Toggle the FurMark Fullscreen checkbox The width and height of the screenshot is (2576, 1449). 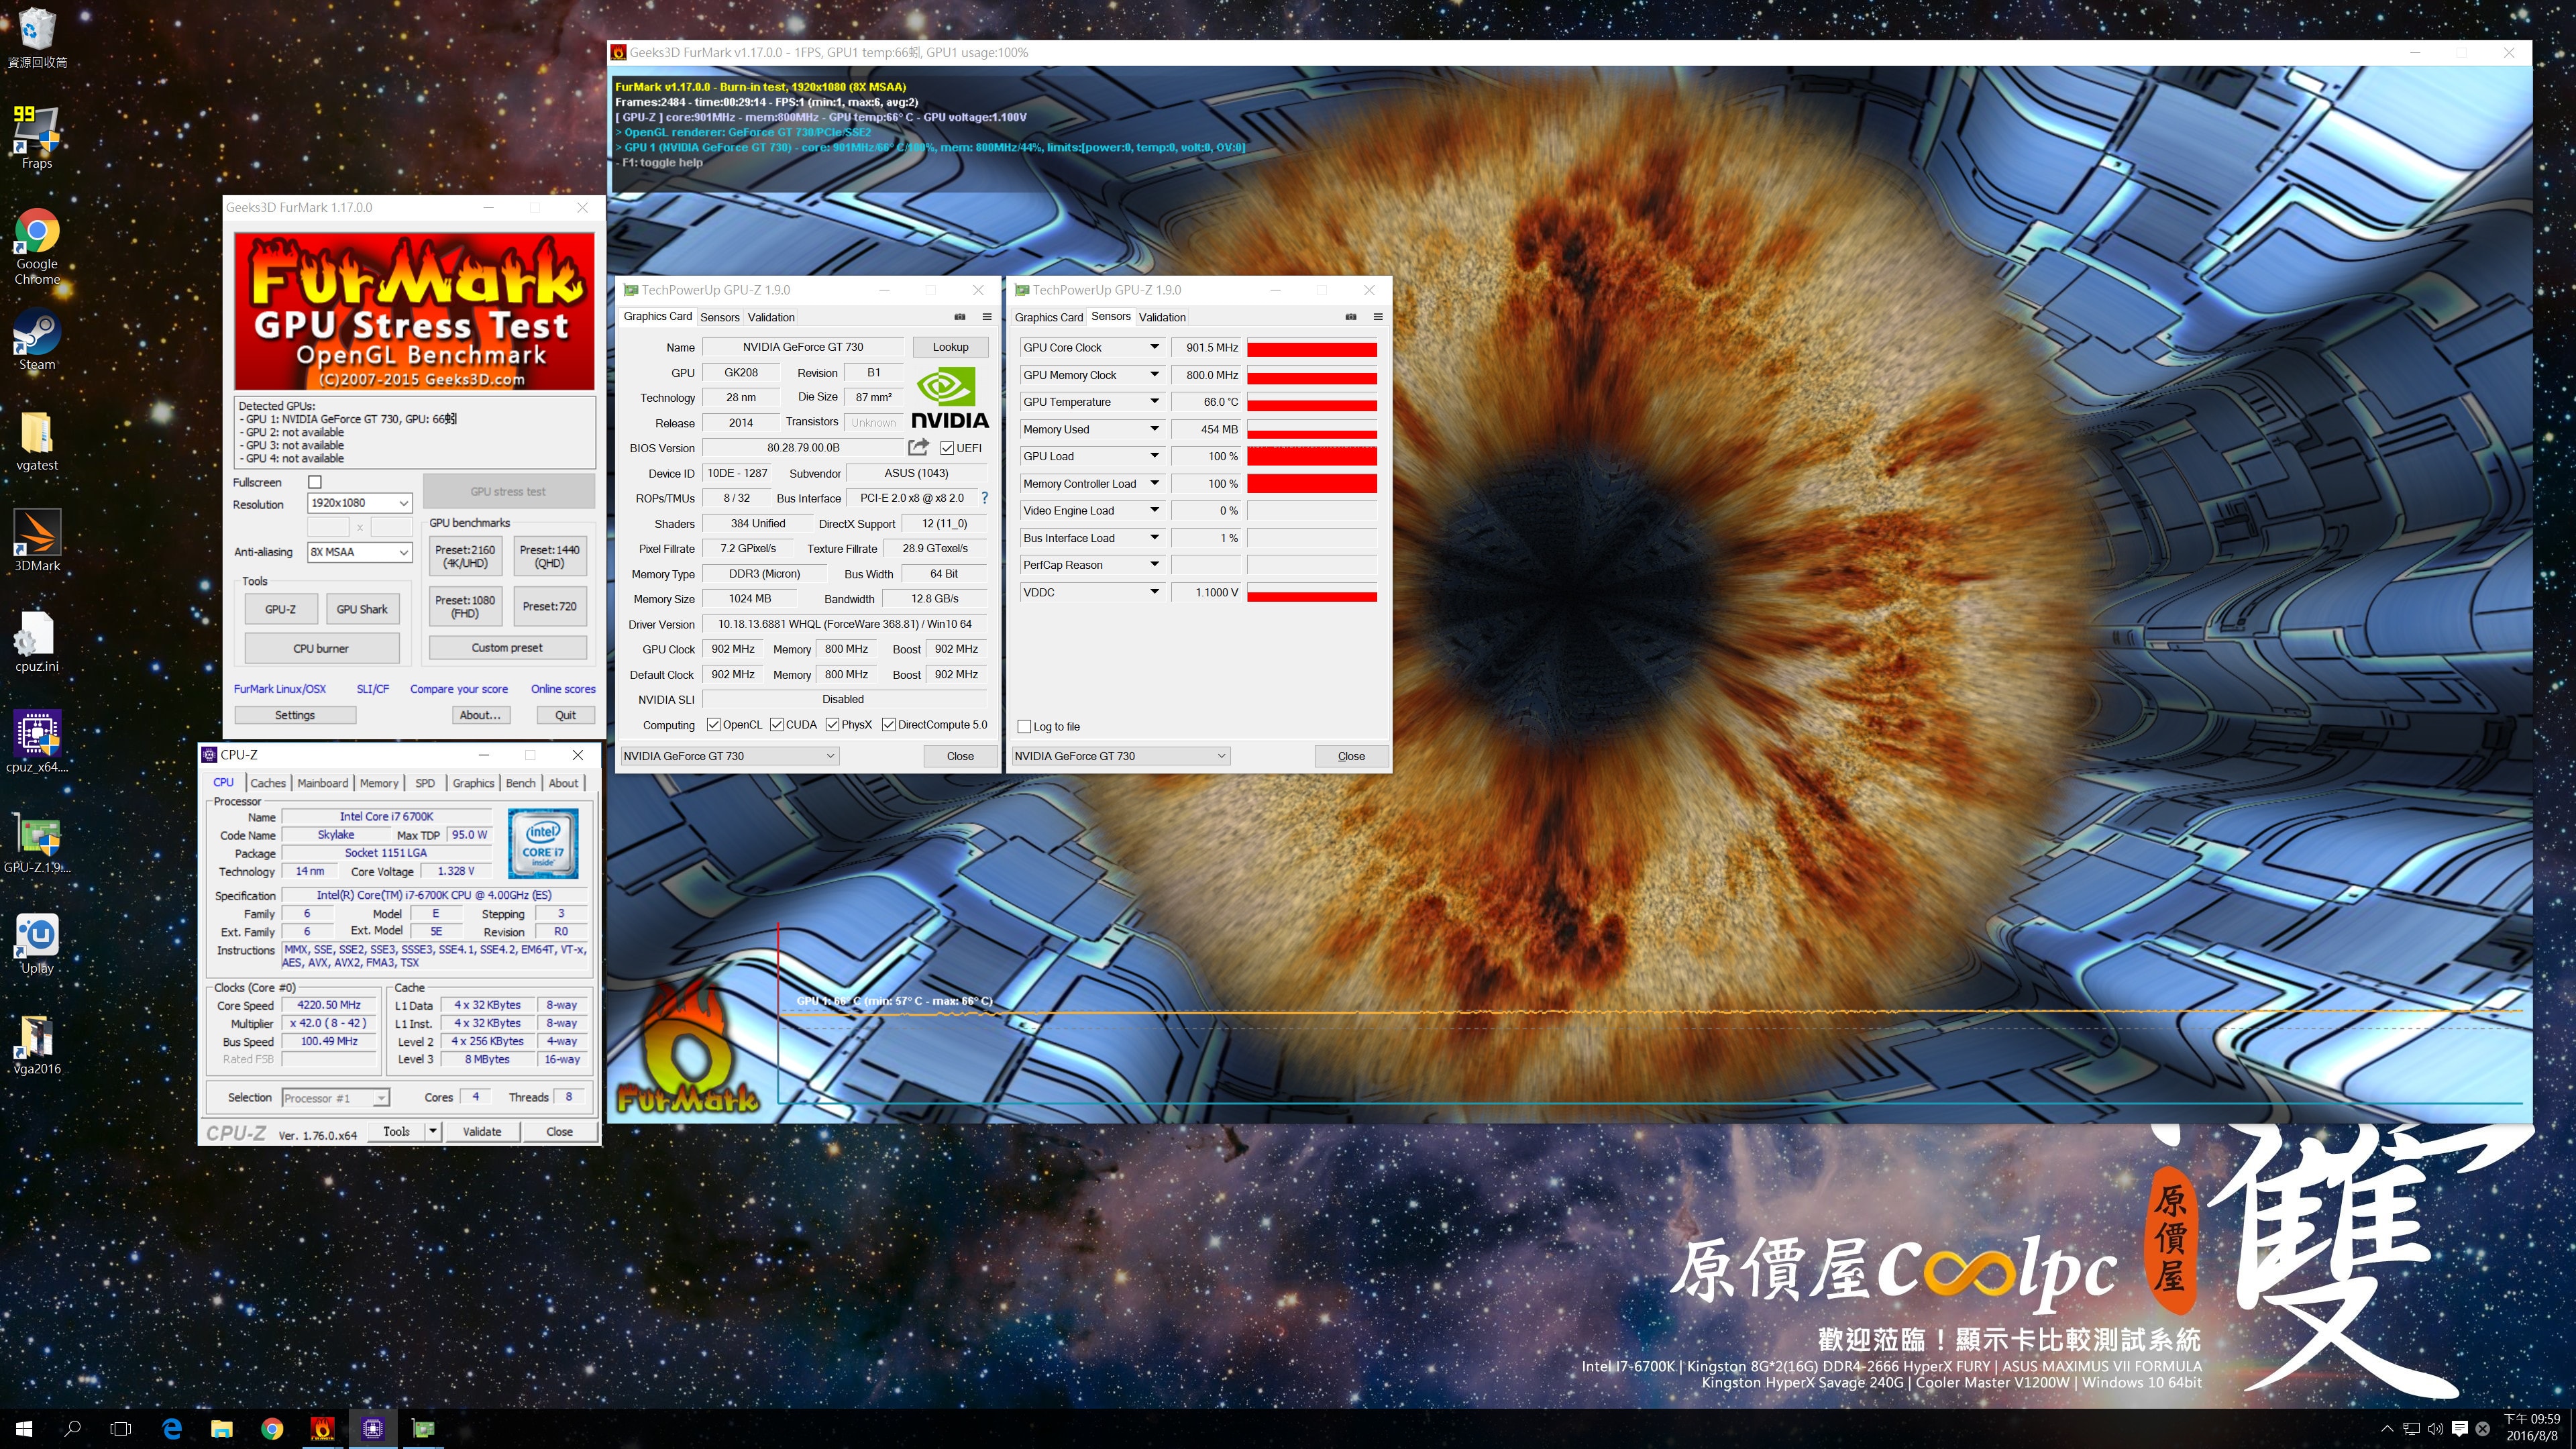[315, 482]
